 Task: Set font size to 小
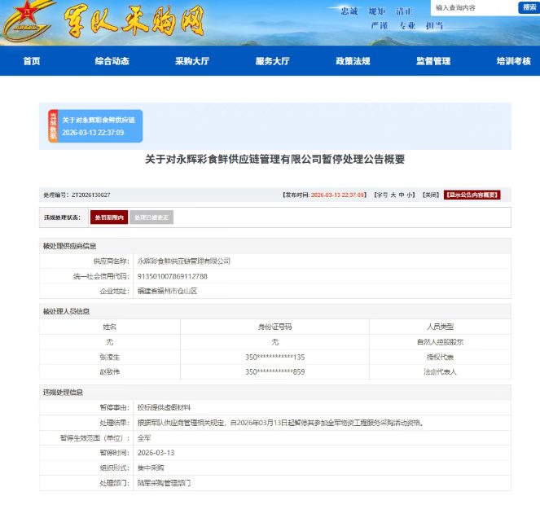click(411, 195)
